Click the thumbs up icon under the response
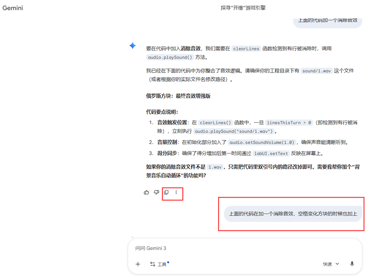Image resolution: width=369 pixels, height=277 pixels. [146, 192]
